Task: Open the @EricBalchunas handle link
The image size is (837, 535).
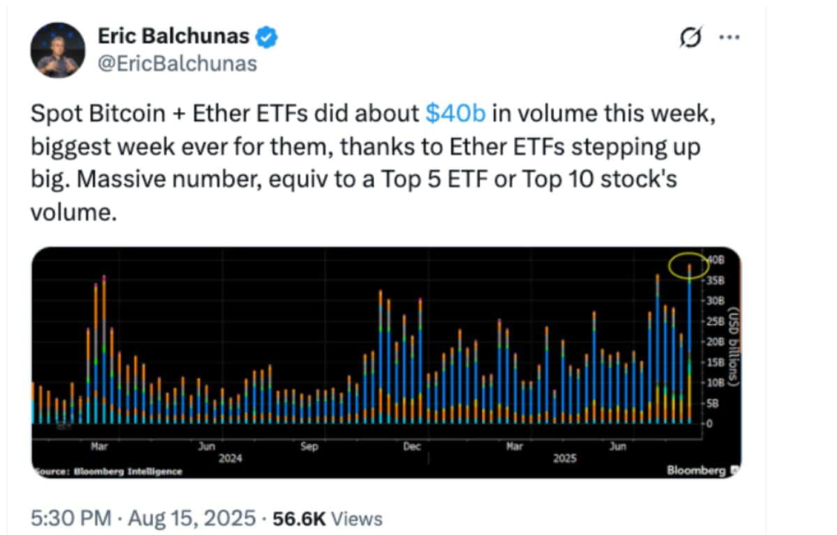Action: click(x=178, y=64)
